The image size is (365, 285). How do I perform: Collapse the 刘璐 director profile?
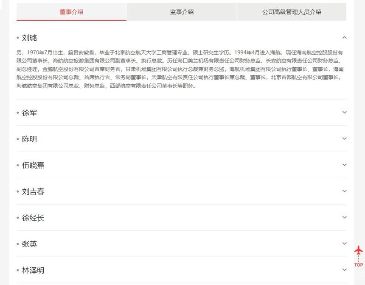pyautogui.click(x=345, y=37)
